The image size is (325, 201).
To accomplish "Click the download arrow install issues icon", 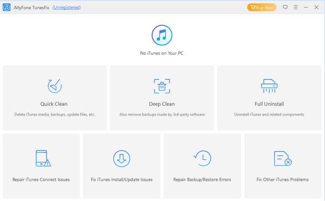I will tap(122, 159).
